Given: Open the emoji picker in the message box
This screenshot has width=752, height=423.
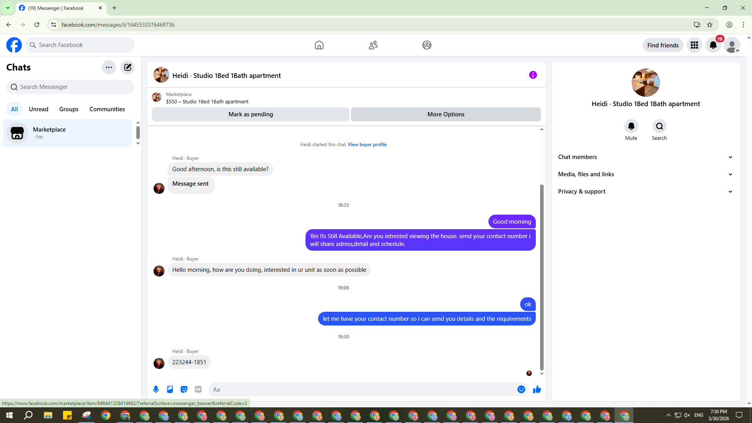Looking at the screenshot, I should 521,389.
